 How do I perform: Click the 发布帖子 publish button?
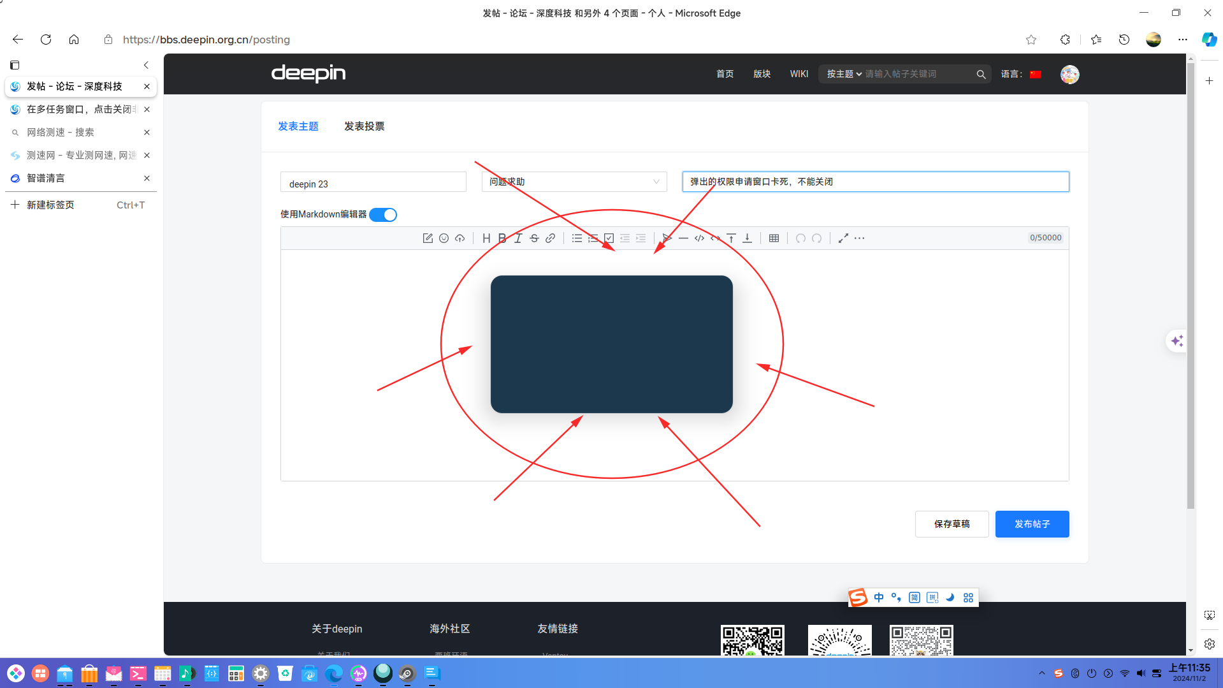tap(1032, 524)
